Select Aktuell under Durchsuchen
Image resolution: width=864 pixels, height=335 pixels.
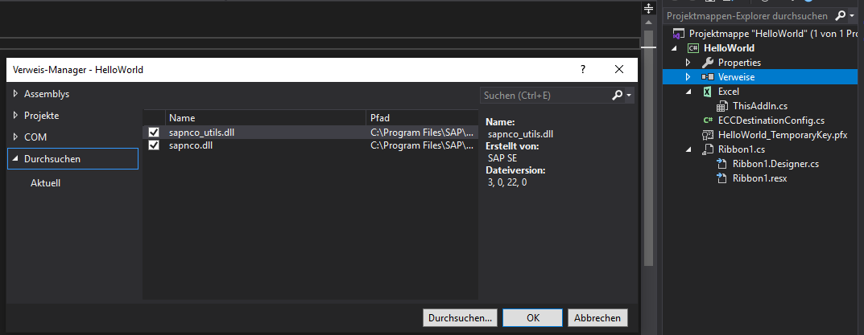pyautogui.click(x=45, y=183)
